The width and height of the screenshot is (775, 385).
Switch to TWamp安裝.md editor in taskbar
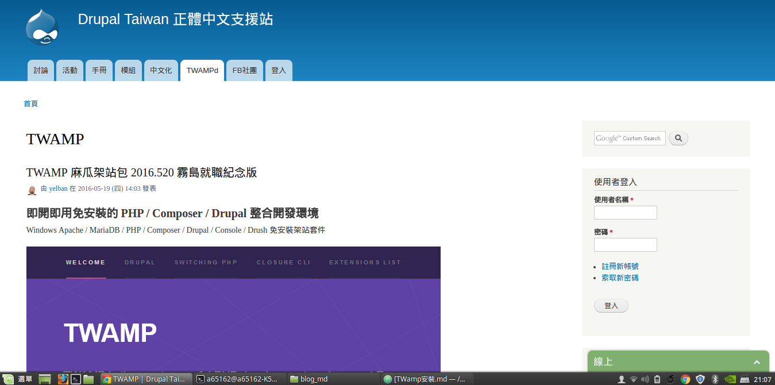coord(427,379)
